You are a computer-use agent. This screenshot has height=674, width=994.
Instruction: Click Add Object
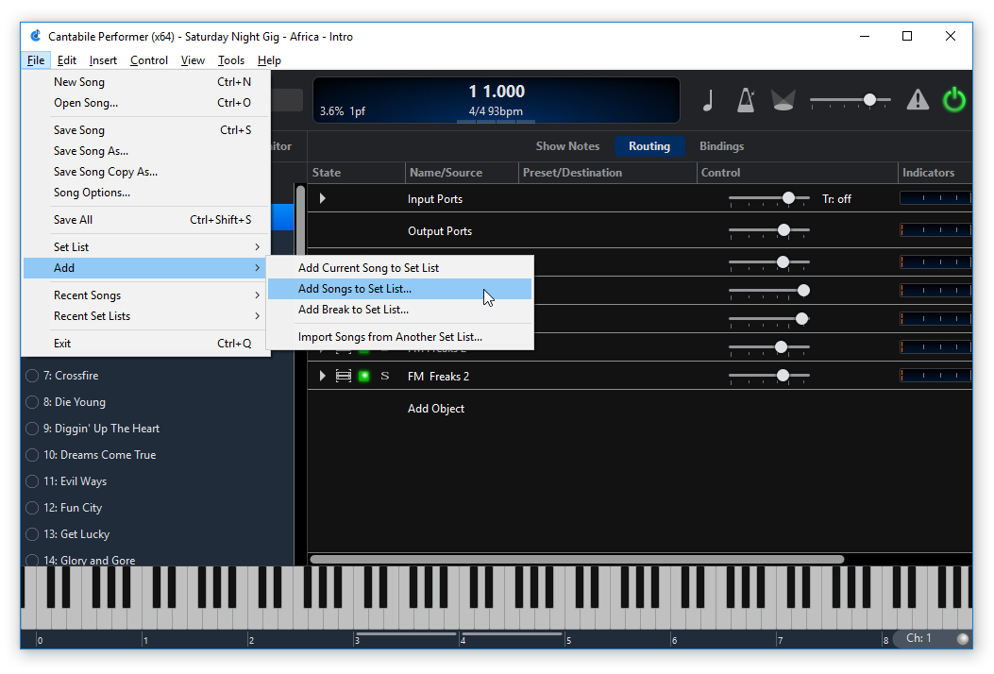[x=436, y=409]
